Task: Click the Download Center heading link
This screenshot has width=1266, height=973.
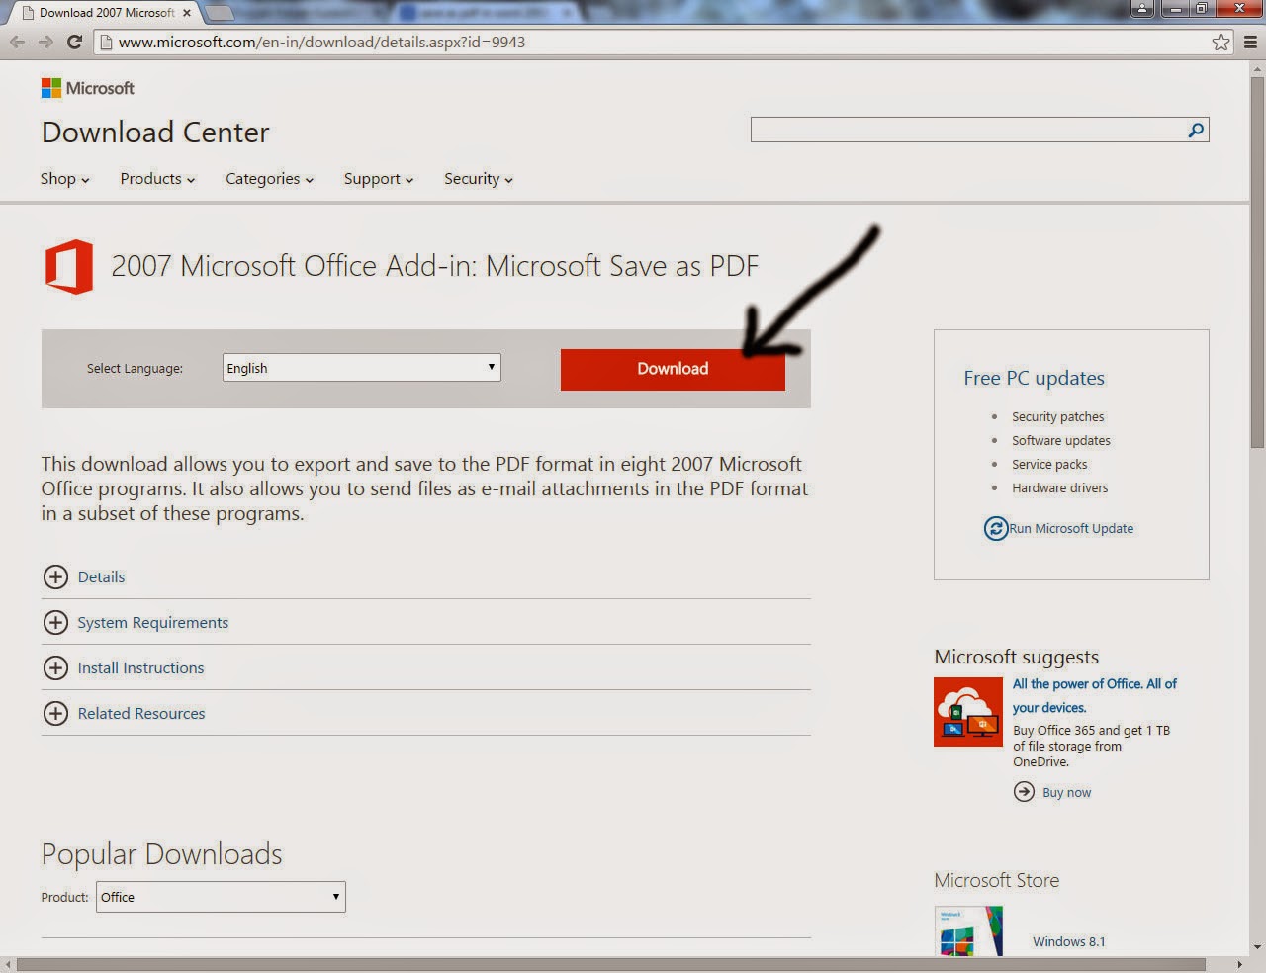Action: pos(155,133)
